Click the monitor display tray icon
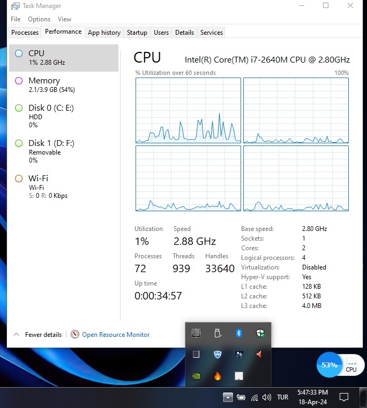 (x=239, y=355)
